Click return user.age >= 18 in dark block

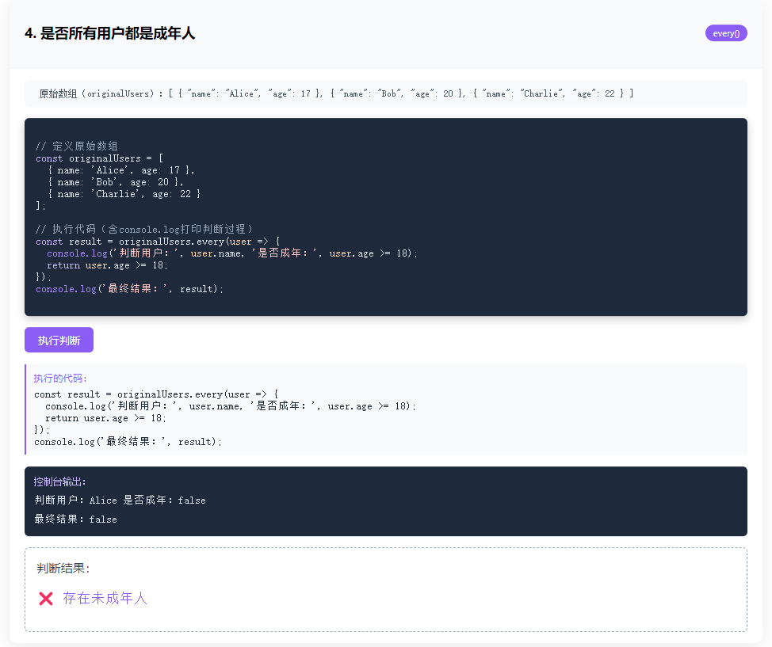pos(107,265)
